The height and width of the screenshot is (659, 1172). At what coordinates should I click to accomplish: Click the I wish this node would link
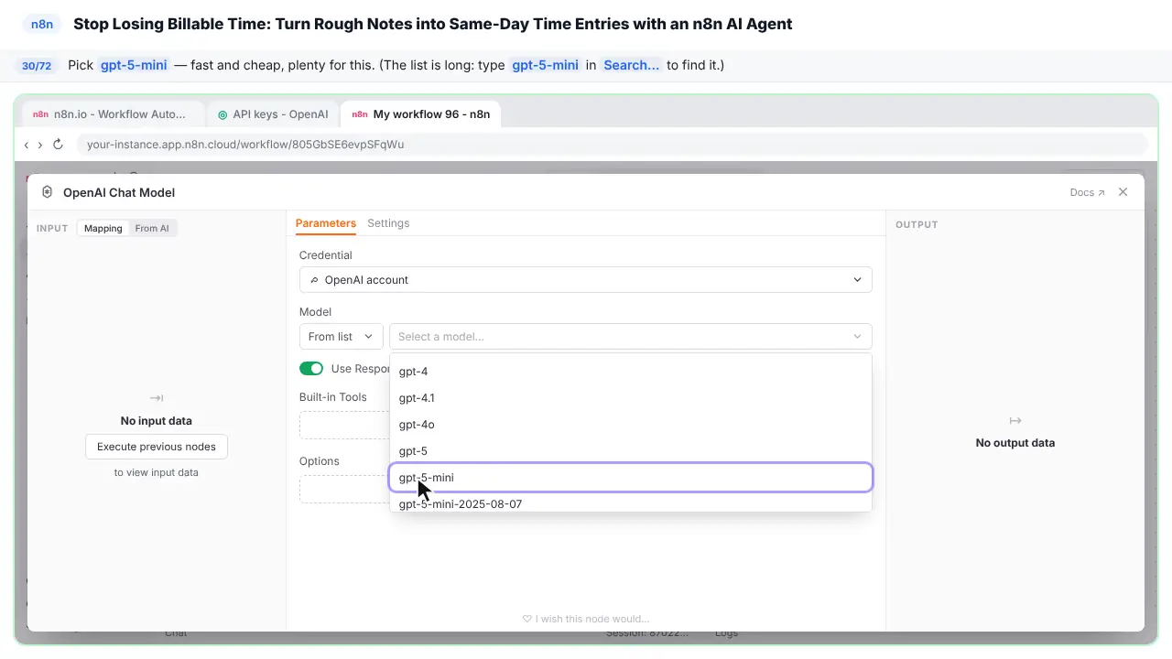coord(586,619)
